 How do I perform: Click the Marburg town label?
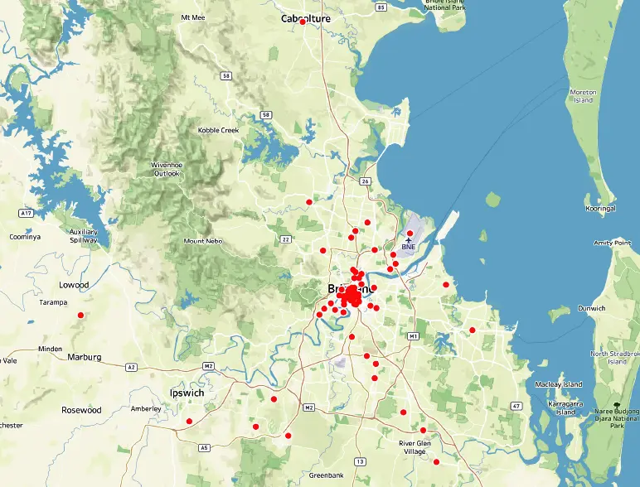(x=85, y=358)
